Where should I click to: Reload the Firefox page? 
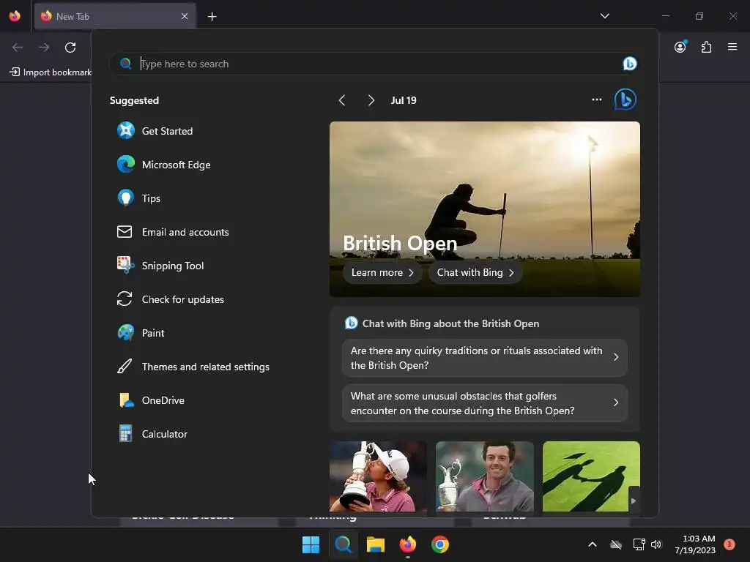click(70, 48)
